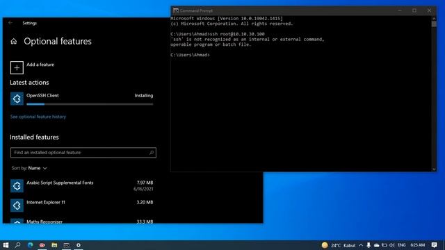Open the weather widget showing 24°C Kabul
Screen dimensions: 445x250
[339, 245]
